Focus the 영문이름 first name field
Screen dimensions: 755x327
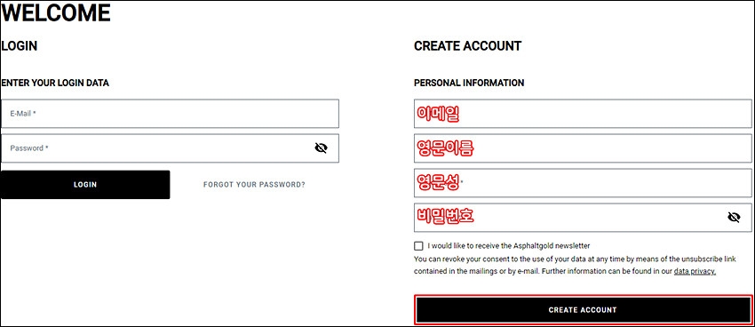583,148
